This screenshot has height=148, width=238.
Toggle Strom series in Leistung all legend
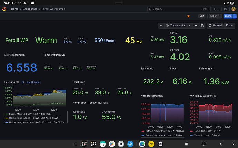tap(12, 114)
